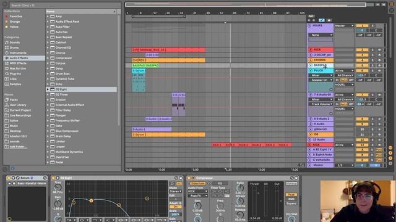This screenshot has width=396, height=222.
Task: Toggle the EQ Eight device activator
Action: coord(53,178)
